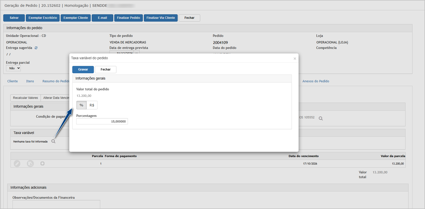Open the calendar icon for Data de entrega prevista
The width and height of the screenshot is (425, 209).
(137, 52)
